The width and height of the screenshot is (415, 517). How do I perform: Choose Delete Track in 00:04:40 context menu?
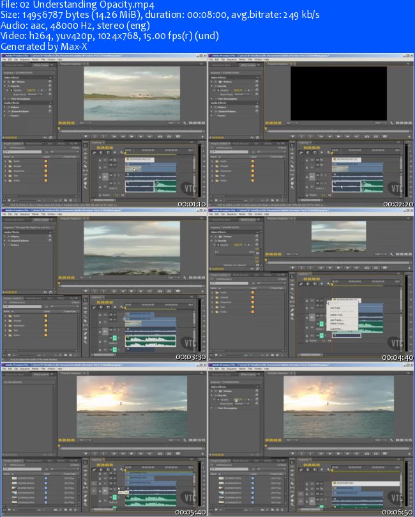tap(336, 315)
